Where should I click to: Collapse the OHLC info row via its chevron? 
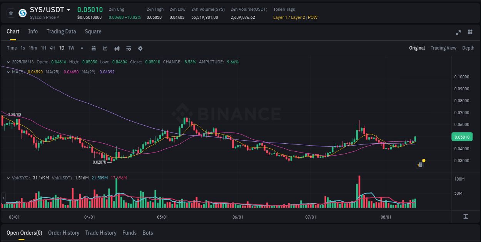point(8,61)
